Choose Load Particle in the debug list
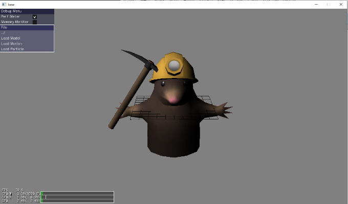 coord(27,49)
